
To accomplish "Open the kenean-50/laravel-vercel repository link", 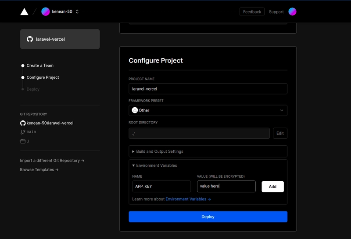I will click(x=50, y=123).
